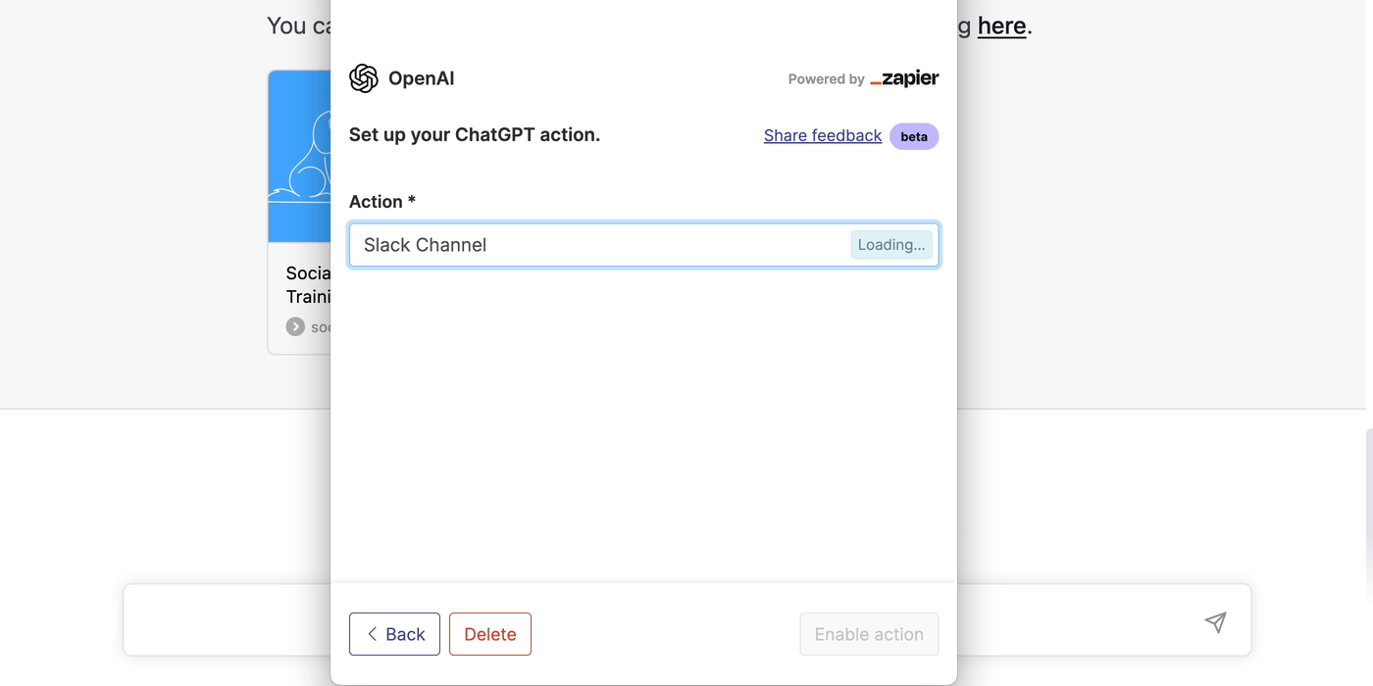Click the blue illustration on the plugin card
The image size is (1373, 686).
pos(299,157)
